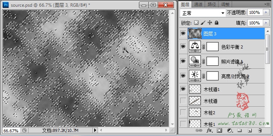Click the link layers icon
Viewport: 273px width, 136px height.
click(x=198, y=130)
